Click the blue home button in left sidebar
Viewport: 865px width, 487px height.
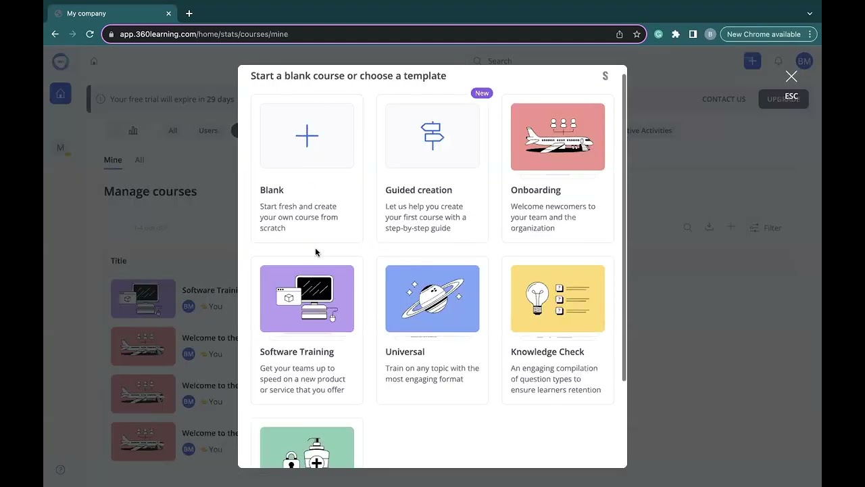tap(60, 93)
